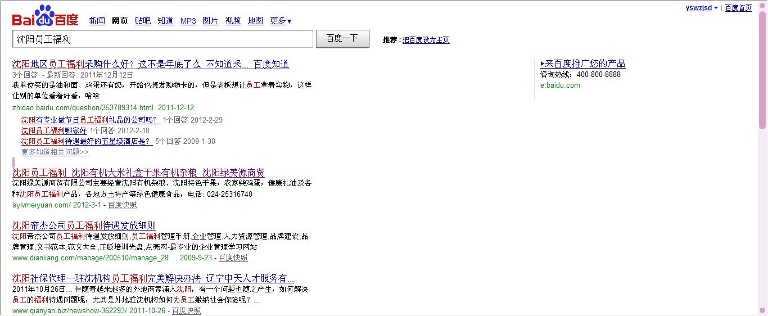Open 百度快照 for sylvmeiyuan.com result
The width and height of the screenshot is (768, 316).
click(x=122, y=205)
